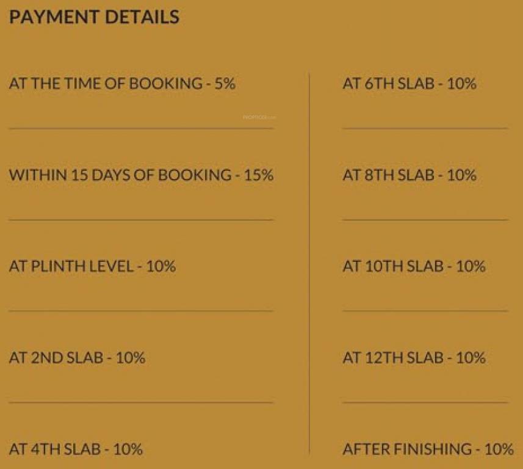The height and width of the screenshot is (469, 523).
Task: Click the AT 10TH SLAB - 10% entry
Action: (x=414, y=266)
